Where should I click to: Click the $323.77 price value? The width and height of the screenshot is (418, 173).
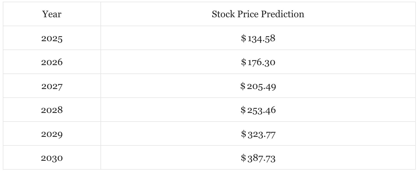[258, 134]
